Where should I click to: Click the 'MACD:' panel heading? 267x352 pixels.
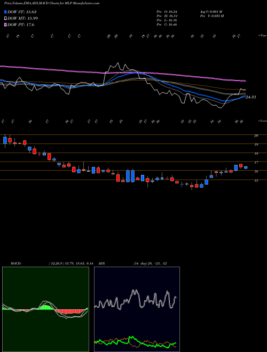[15, 263]
